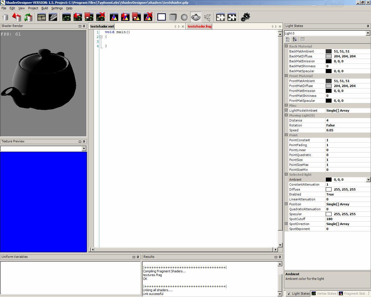The height and width of the screenshot is (297, 371).
Task: Expand the LightModelAmbient array
Action: [286, 110]
